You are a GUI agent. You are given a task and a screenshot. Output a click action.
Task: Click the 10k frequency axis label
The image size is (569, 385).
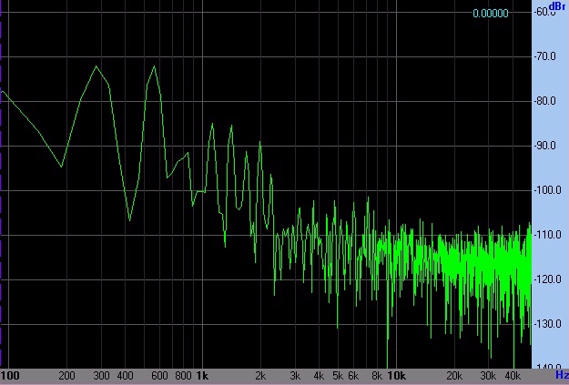point(397,376)
